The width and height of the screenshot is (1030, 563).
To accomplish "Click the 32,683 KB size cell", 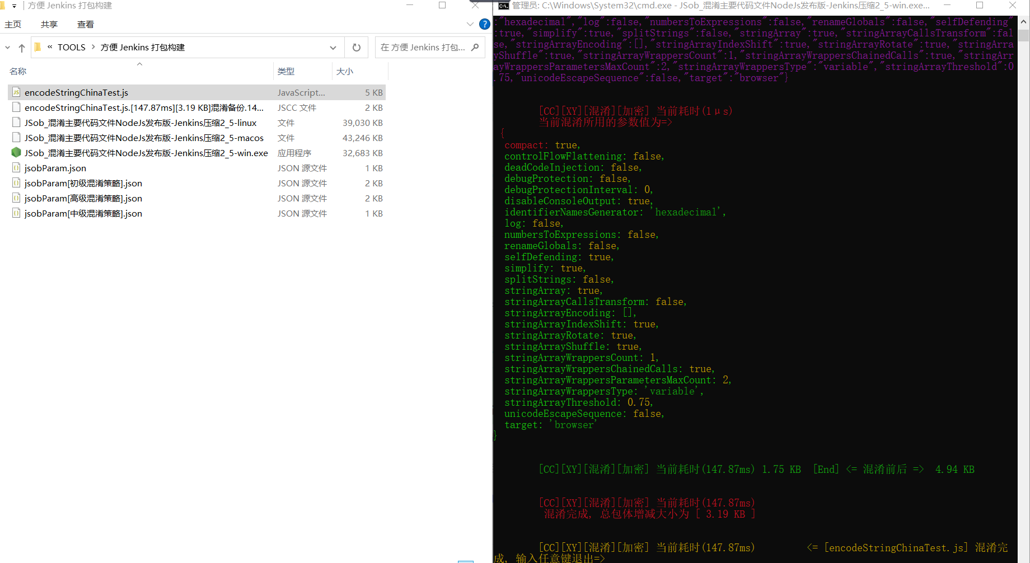I will [x=363, y=153].
